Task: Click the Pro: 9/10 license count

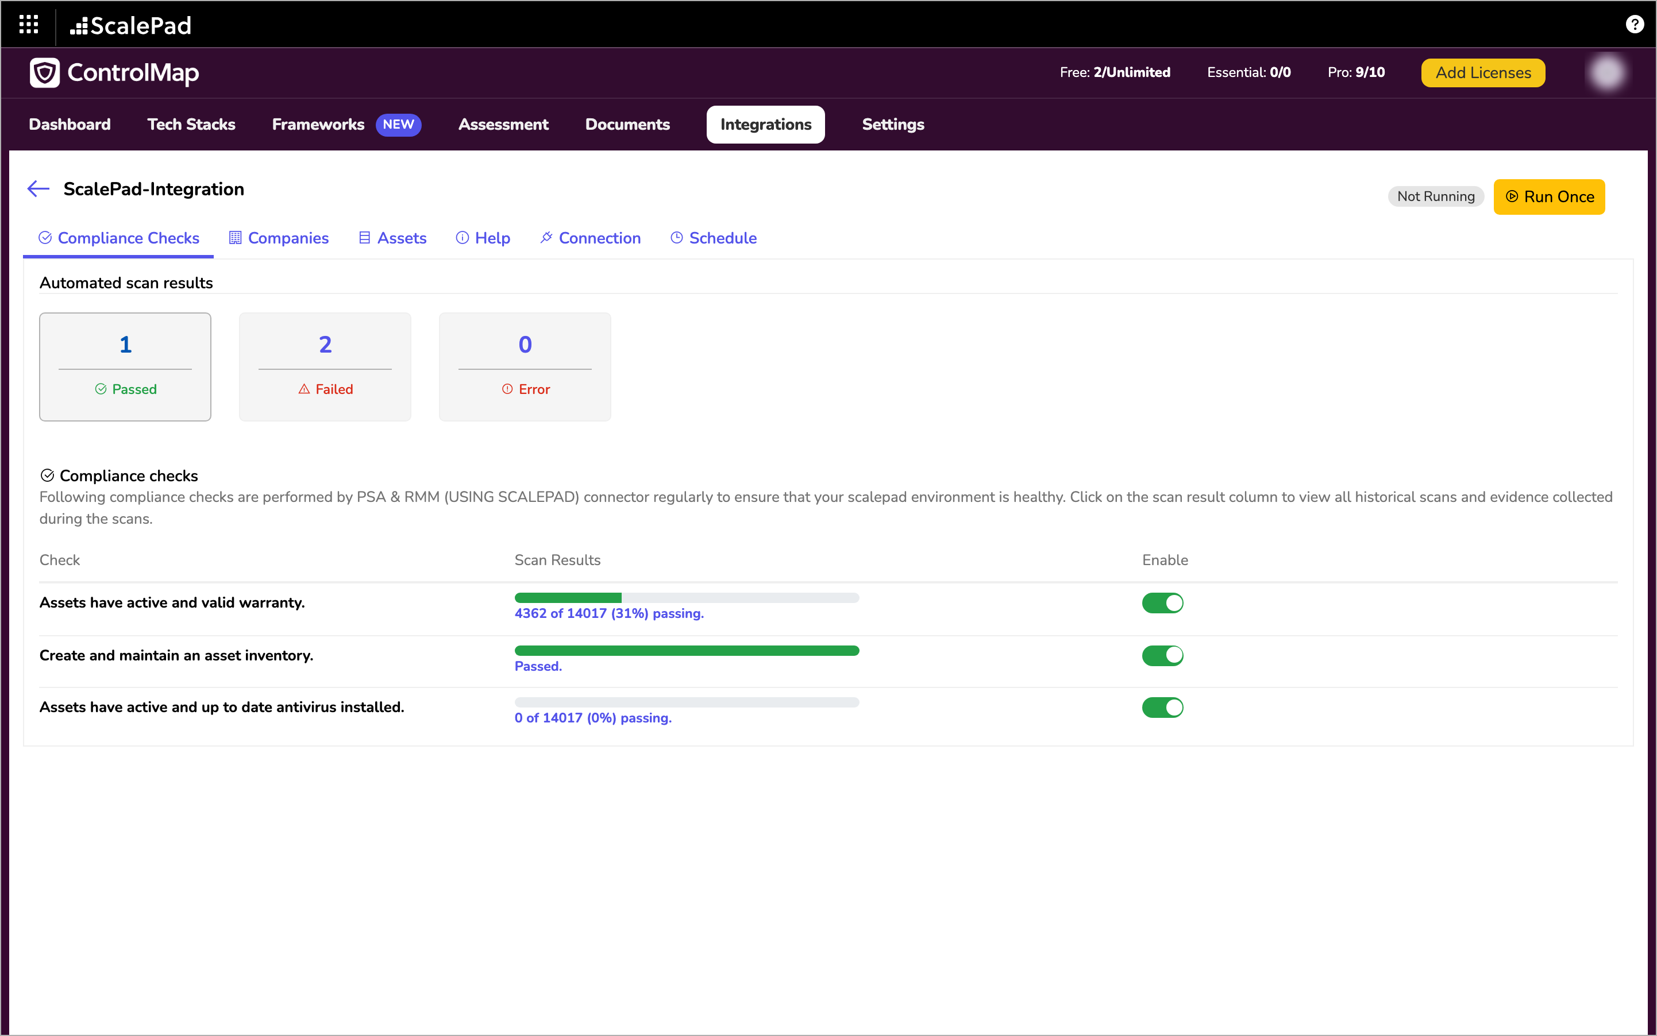Action: [x=1356, y=72]
